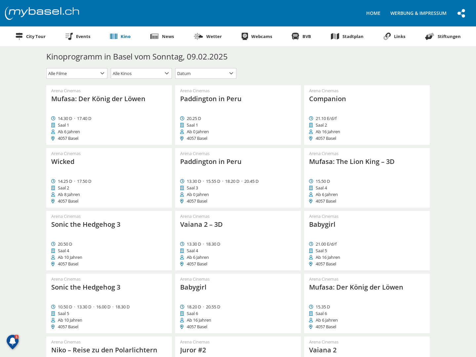The width and height of the screenshot is (476, 357).
Task: Click 21.10 E/d/f Companion showtime
Action: [x=326, y=118]
